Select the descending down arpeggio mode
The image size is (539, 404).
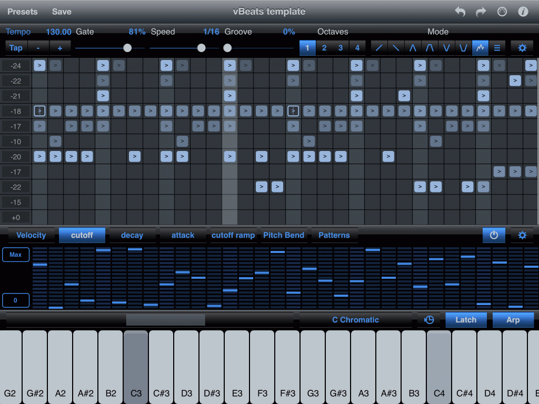click(x=396, y=48)
